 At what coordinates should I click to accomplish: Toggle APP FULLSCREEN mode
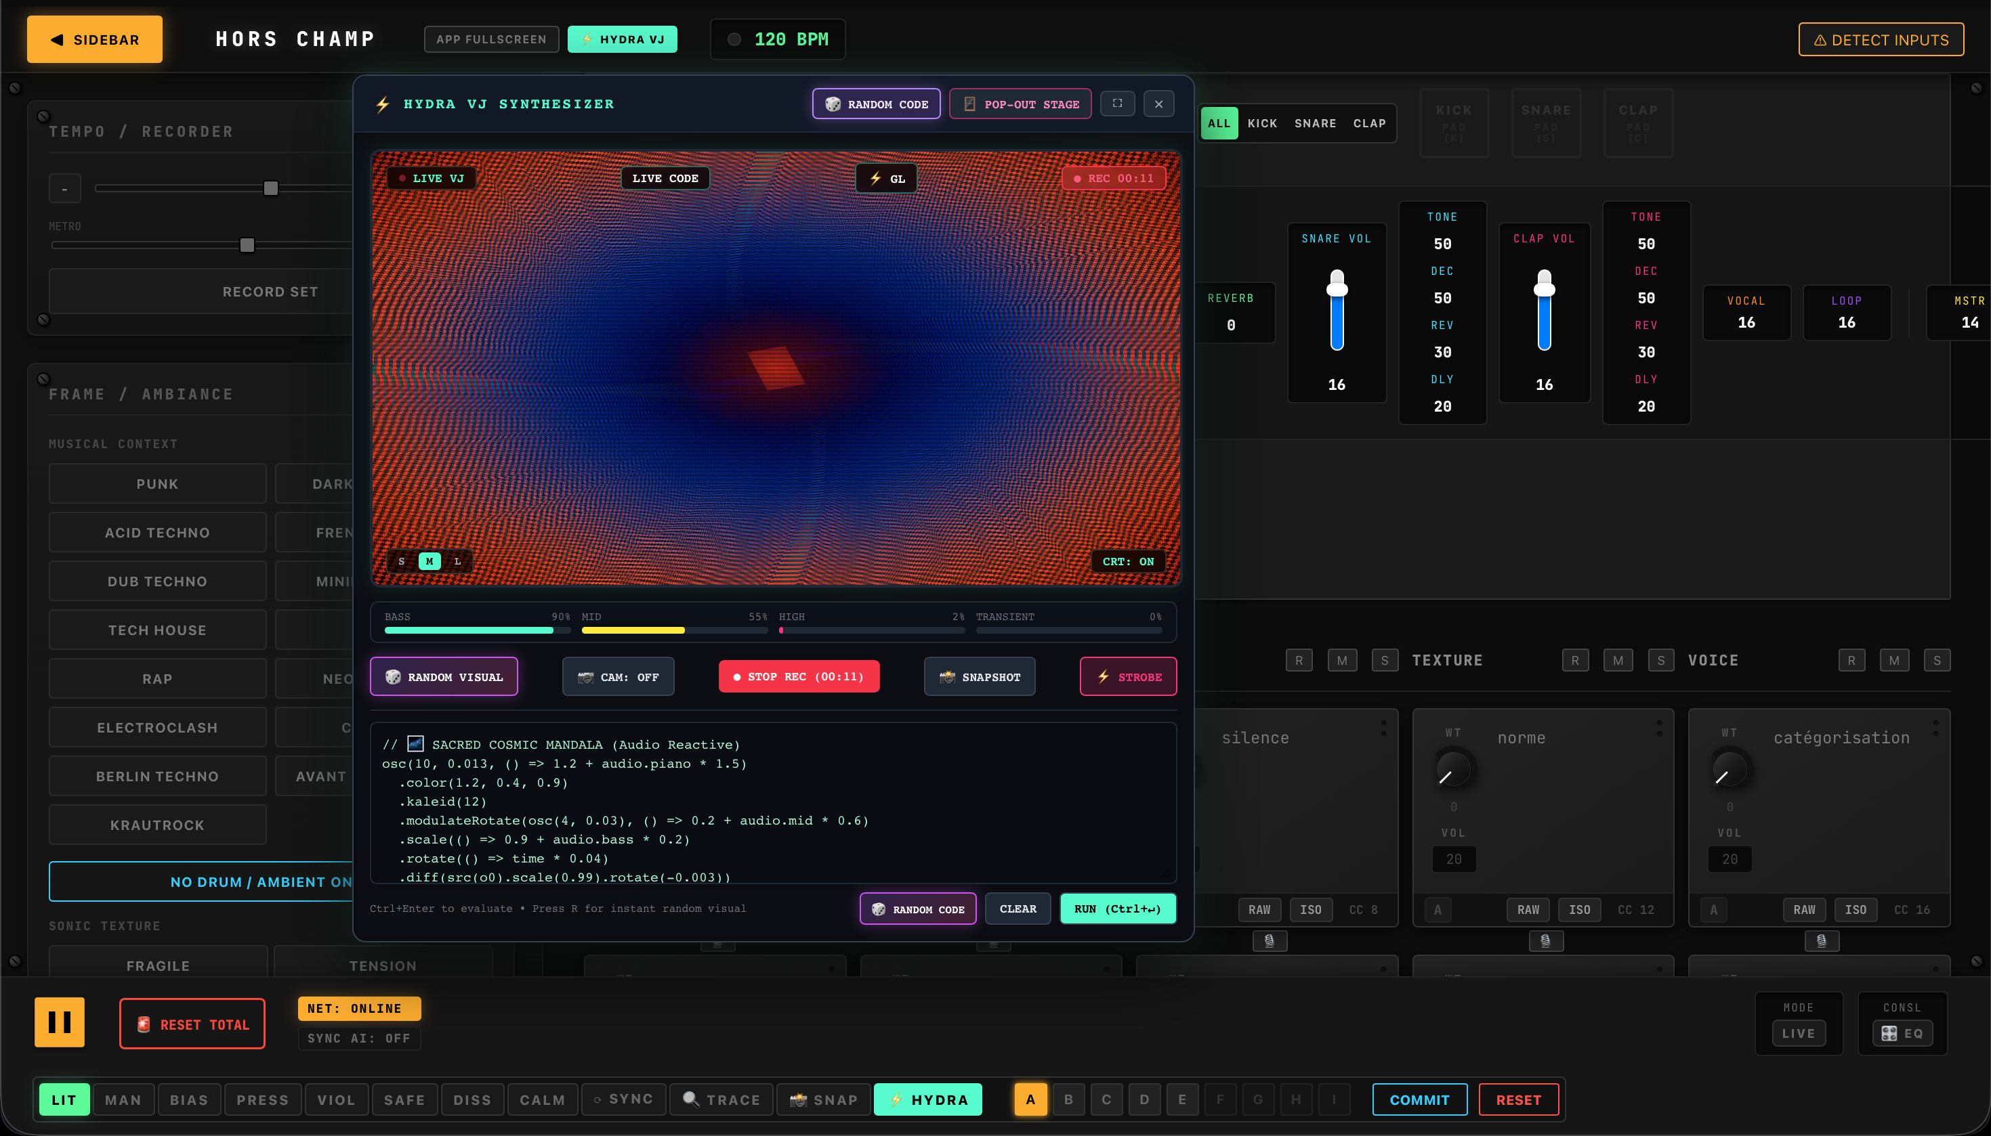click(x=491, y=39)
